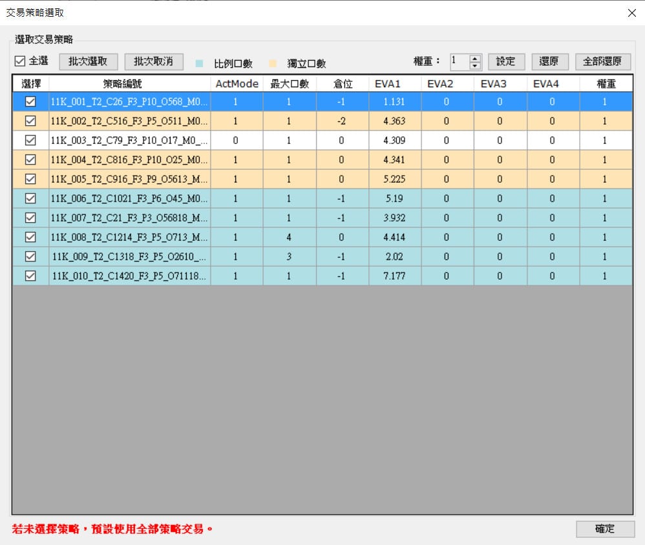Click EVA1 value 1.131
Image resolution: width=645 pixels, height=545 pixels.
(394, 101)
